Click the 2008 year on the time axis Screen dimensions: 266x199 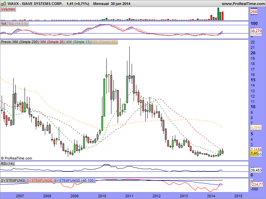coord(47,196)
